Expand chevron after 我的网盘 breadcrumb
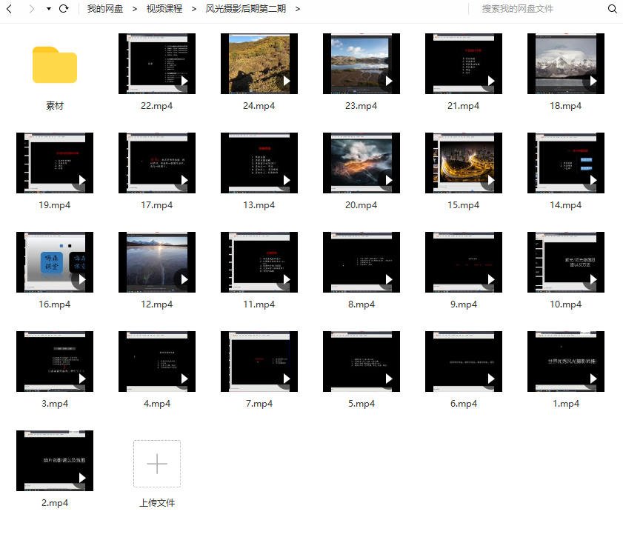Image resolution: width=623 pixels, height=543 pixels. pyautogui.click(x=135, y=9)
